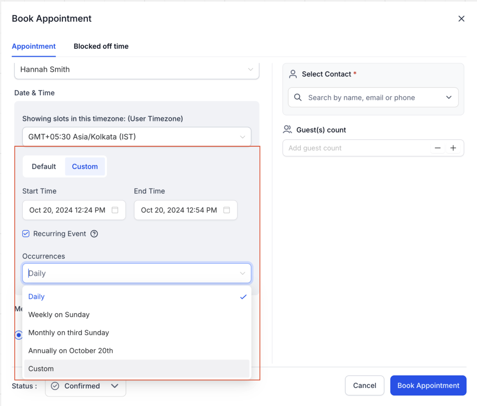477x406 pixels.
Task: Click the Start Time date field
Action: [x=74, y=210]
